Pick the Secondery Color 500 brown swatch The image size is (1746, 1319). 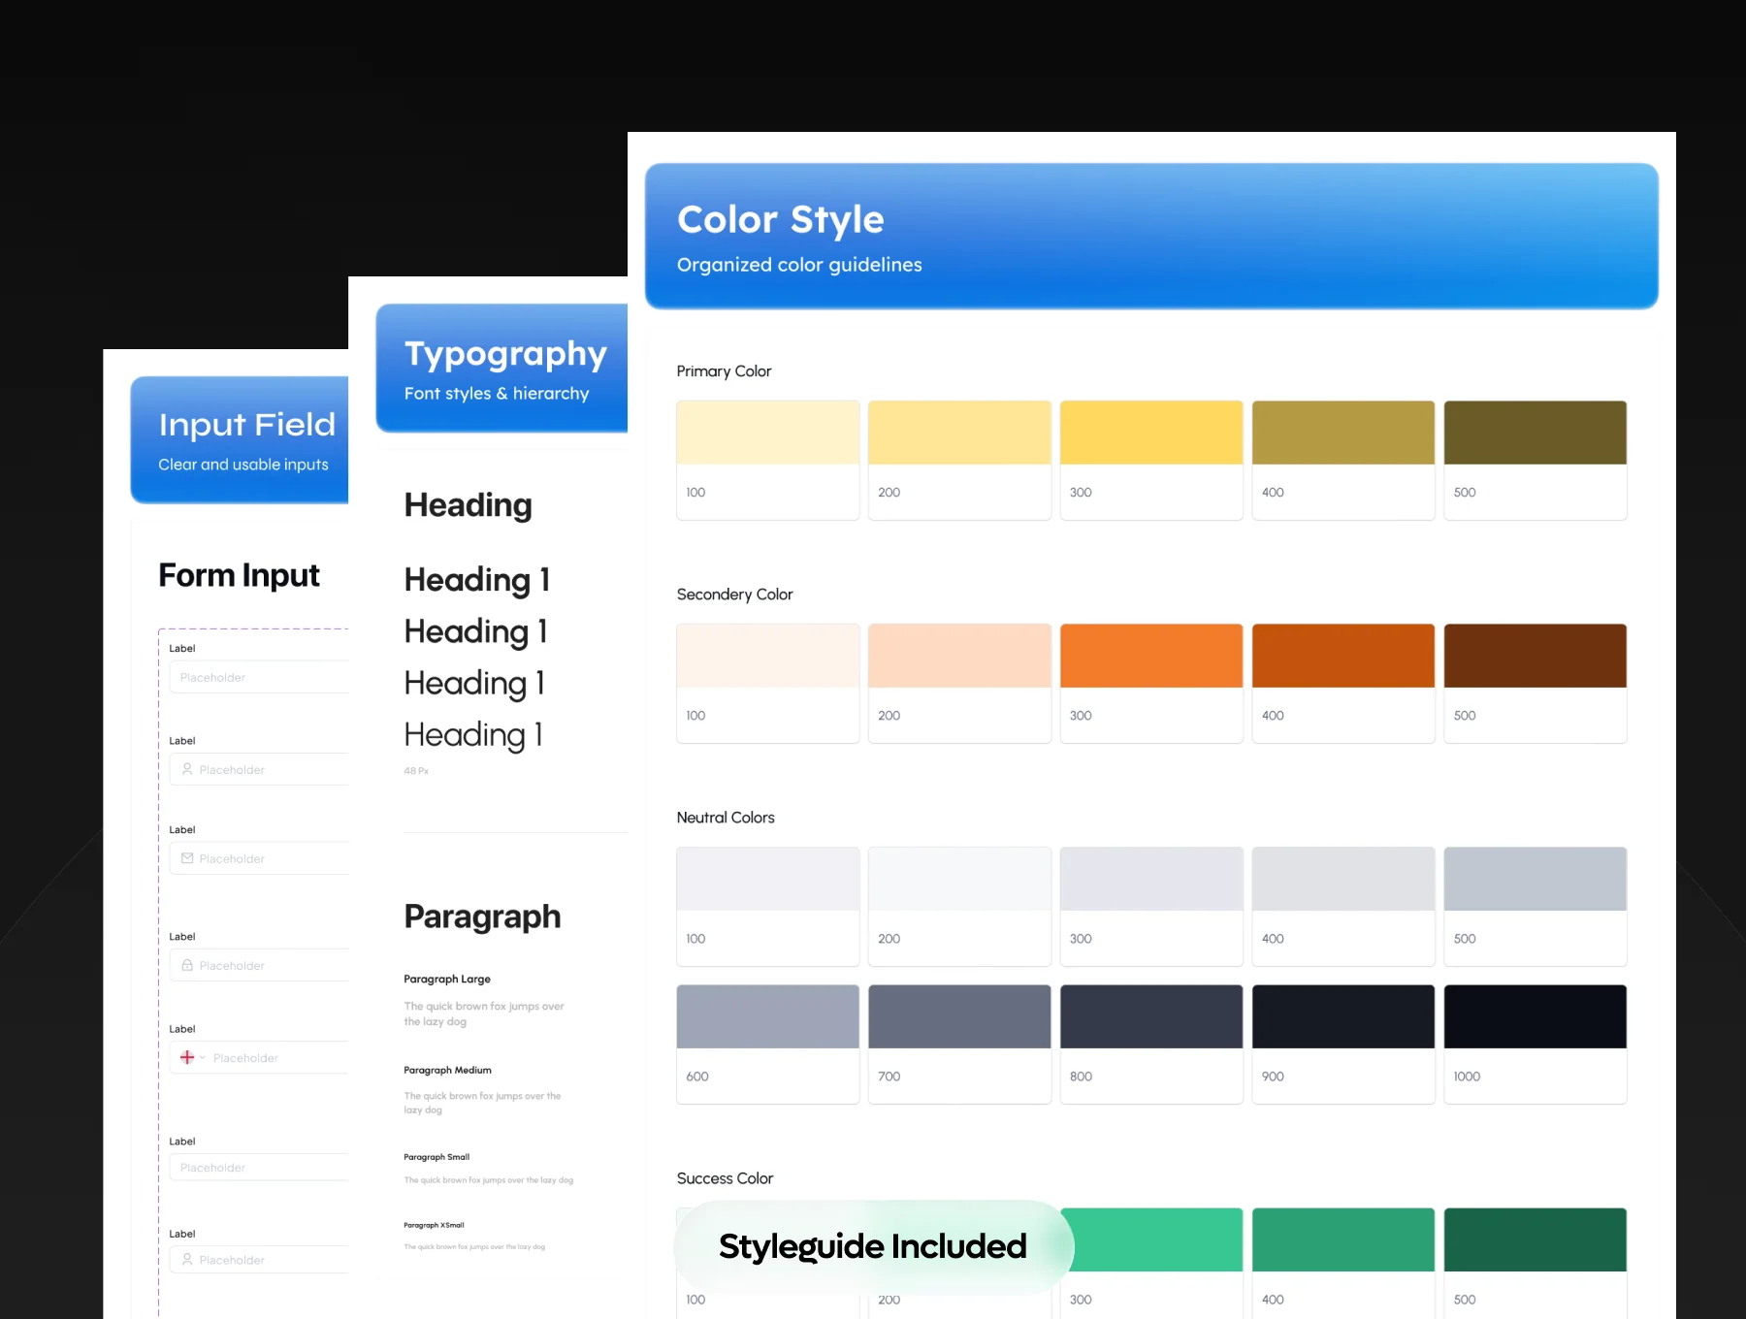tap(1536, 683)
